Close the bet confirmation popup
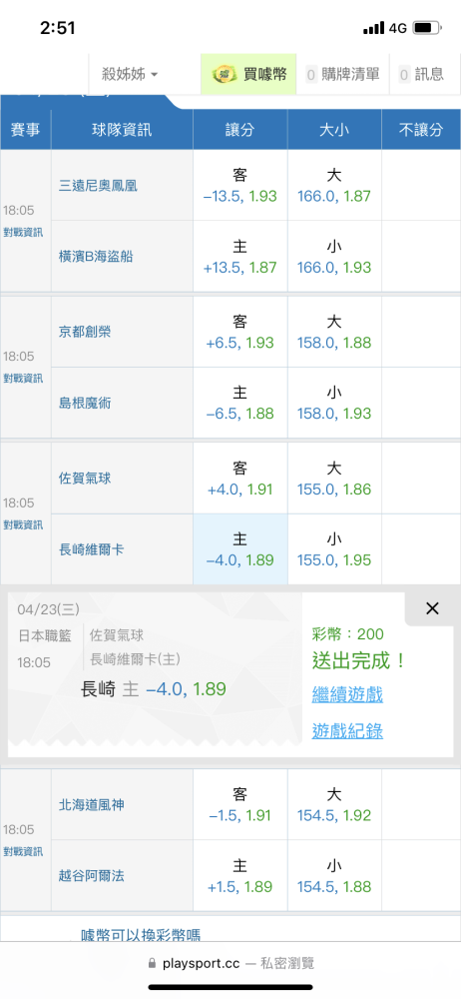This screenshot has width=461, height=999. (432, 608)
